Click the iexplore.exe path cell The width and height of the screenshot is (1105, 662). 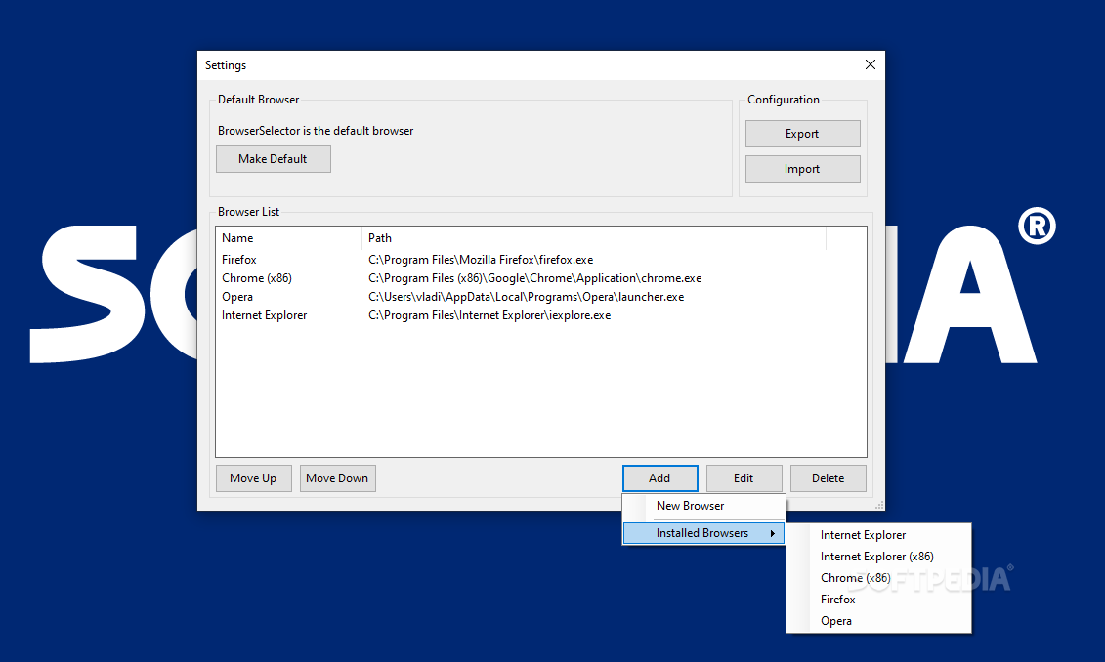pyautogui.click(x=489, y=315)
